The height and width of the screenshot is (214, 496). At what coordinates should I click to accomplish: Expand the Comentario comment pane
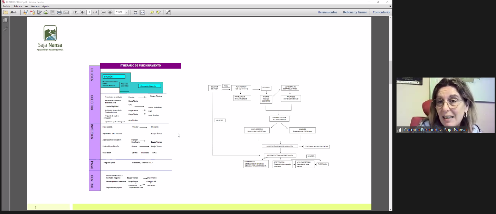pos(381,12)
